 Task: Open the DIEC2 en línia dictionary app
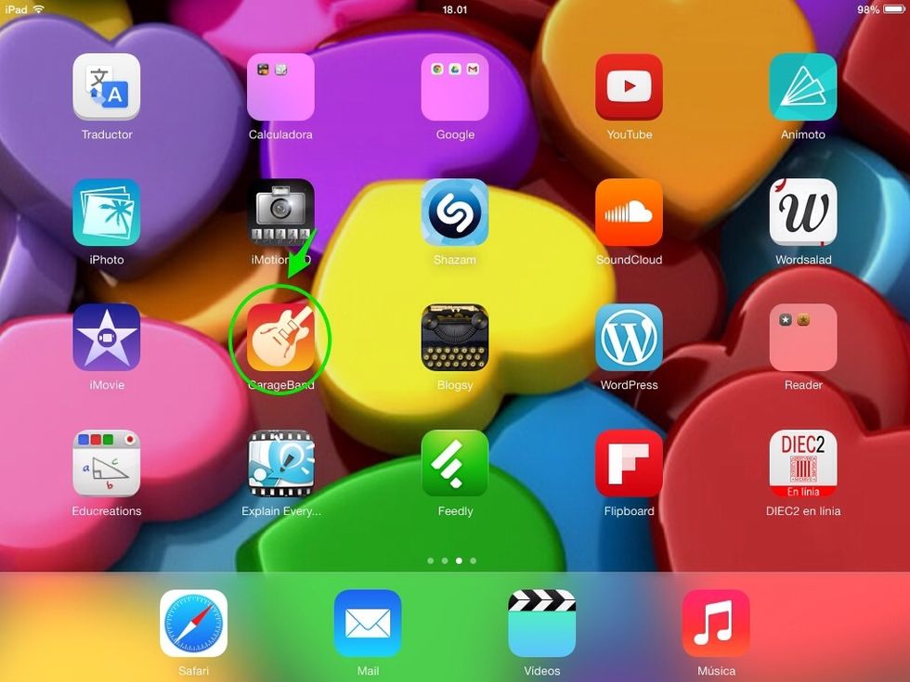point(803,463)
